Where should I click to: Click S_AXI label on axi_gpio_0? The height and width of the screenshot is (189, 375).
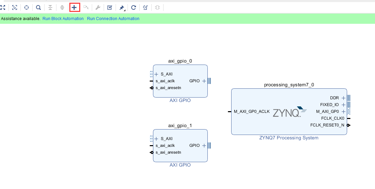pos(167,74)
